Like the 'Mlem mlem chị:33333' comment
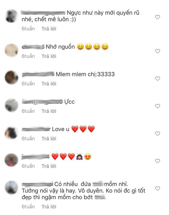169x215 pixels. point(157,79)
